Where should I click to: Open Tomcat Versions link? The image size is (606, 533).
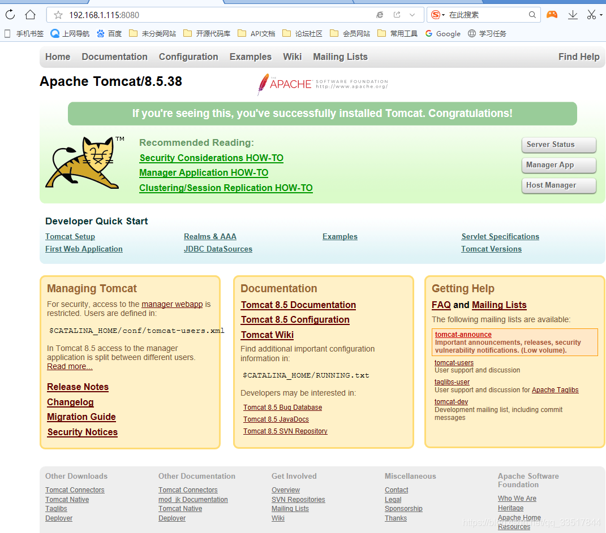(491, 249)
